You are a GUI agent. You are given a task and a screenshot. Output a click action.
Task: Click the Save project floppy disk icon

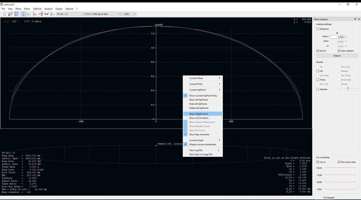point(16,14)
